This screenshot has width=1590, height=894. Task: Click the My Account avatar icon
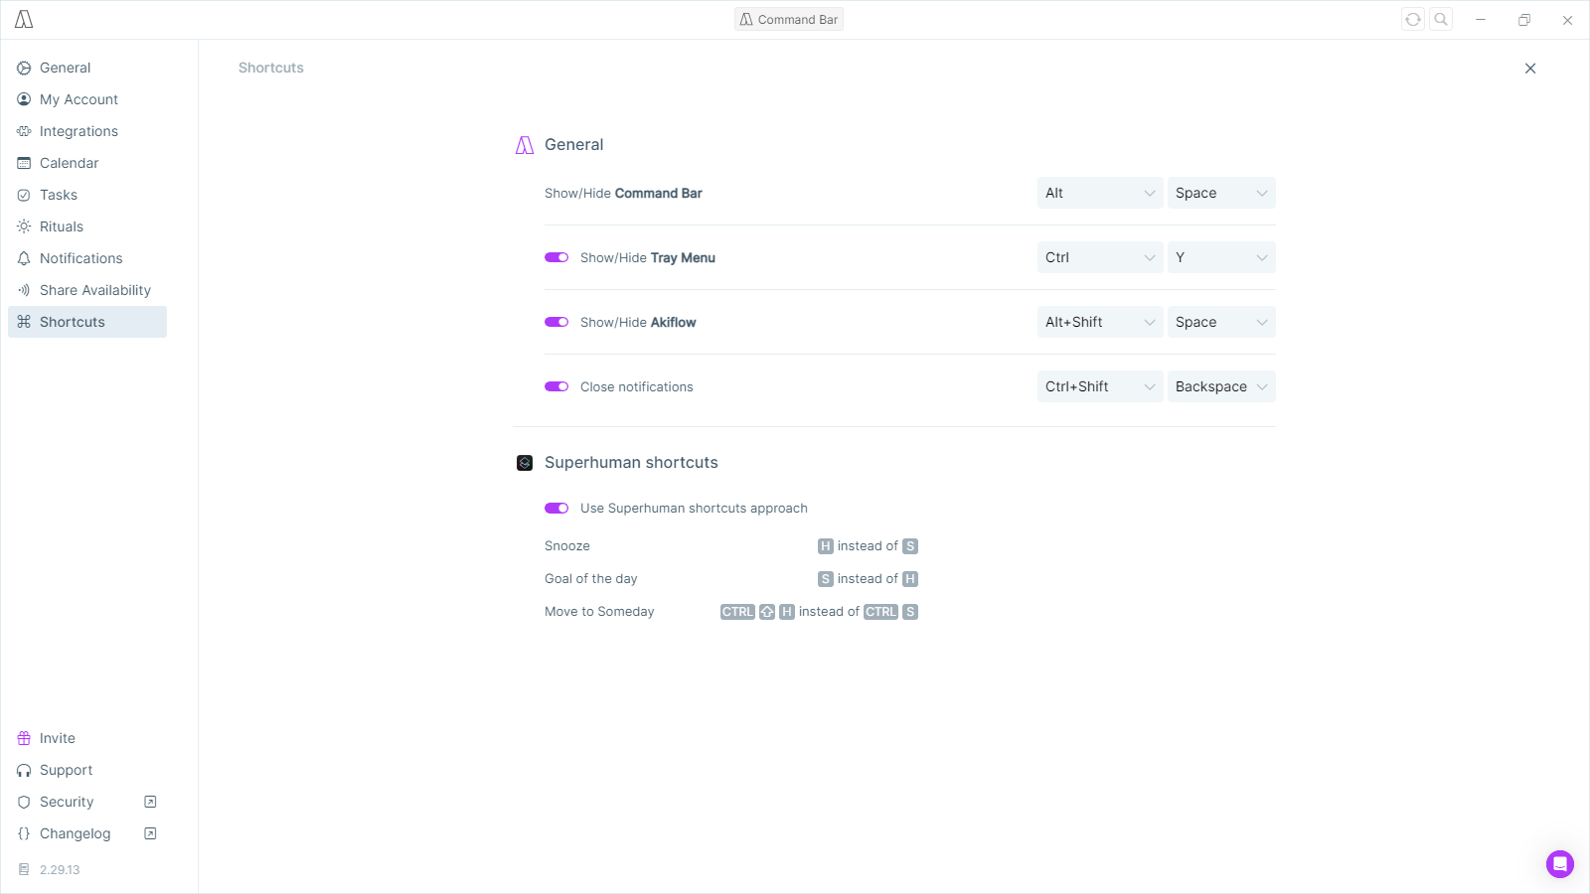click(x=24, y=99)
